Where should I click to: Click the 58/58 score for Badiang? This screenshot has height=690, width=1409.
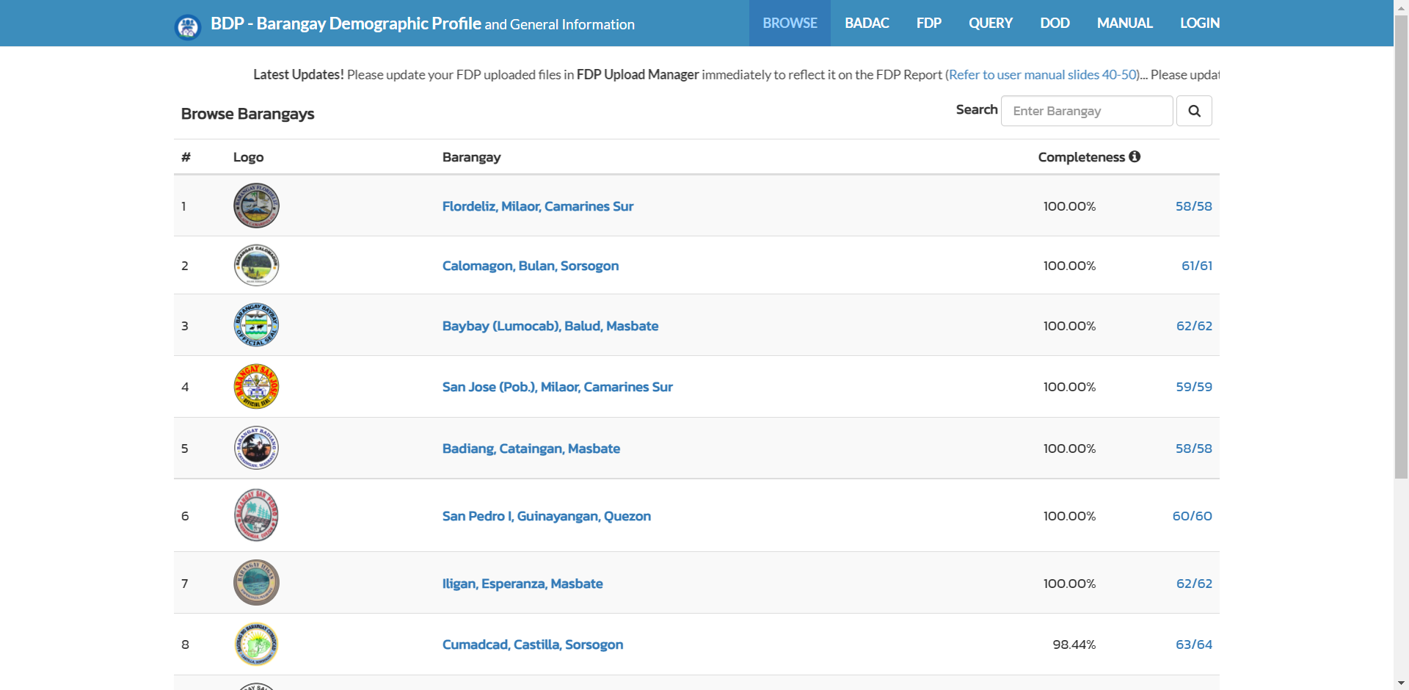(1194, 448)
